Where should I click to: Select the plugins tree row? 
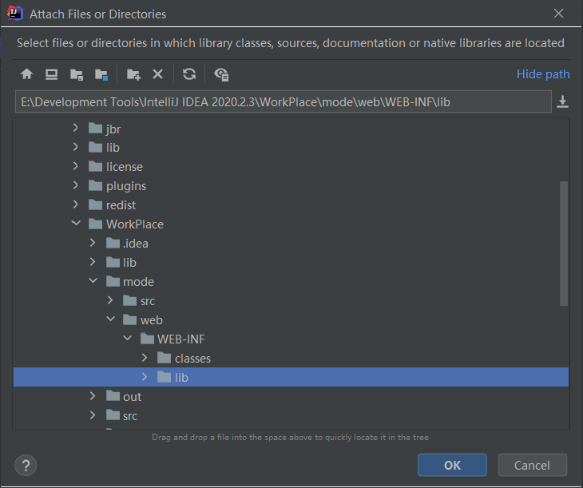click(x=291, y=185)
